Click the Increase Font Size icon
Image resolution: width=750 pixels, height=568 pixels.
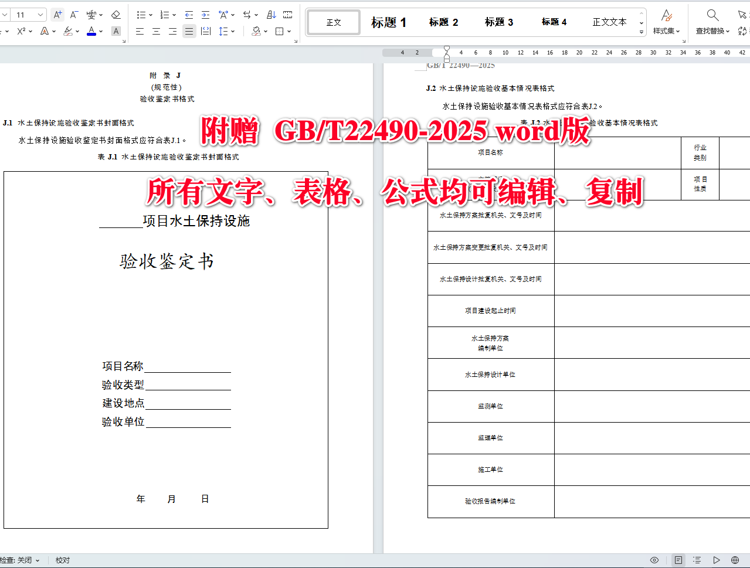57,14
